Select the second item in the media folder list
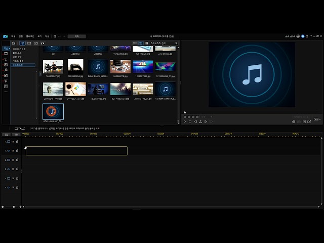 coord(17,53)
